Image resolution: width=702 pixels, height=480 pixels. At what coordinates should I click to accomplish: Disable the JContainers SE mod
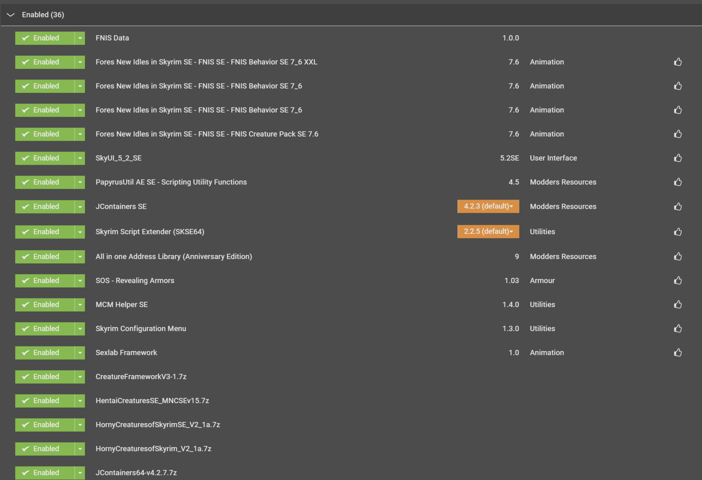(x=44, y=207)
